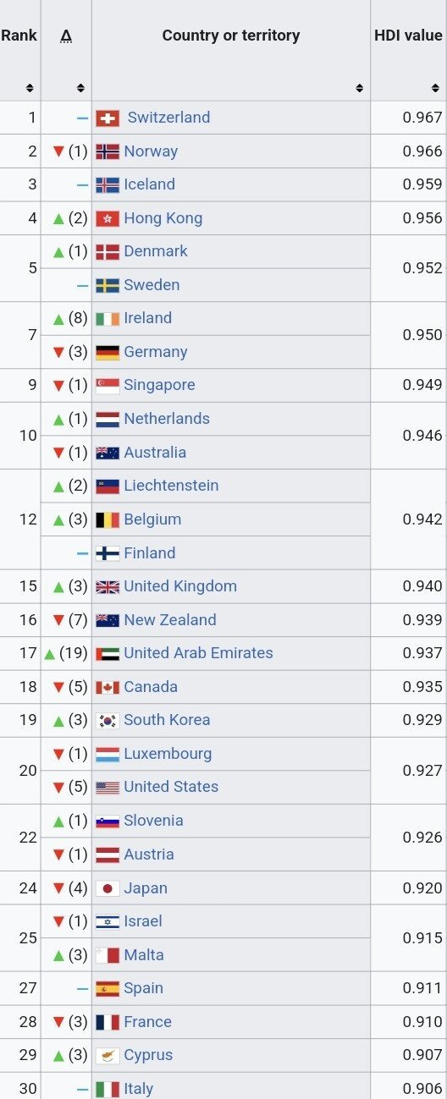
Task: Click the United Kingdom flag icon
Action: (x=108, y=586)
